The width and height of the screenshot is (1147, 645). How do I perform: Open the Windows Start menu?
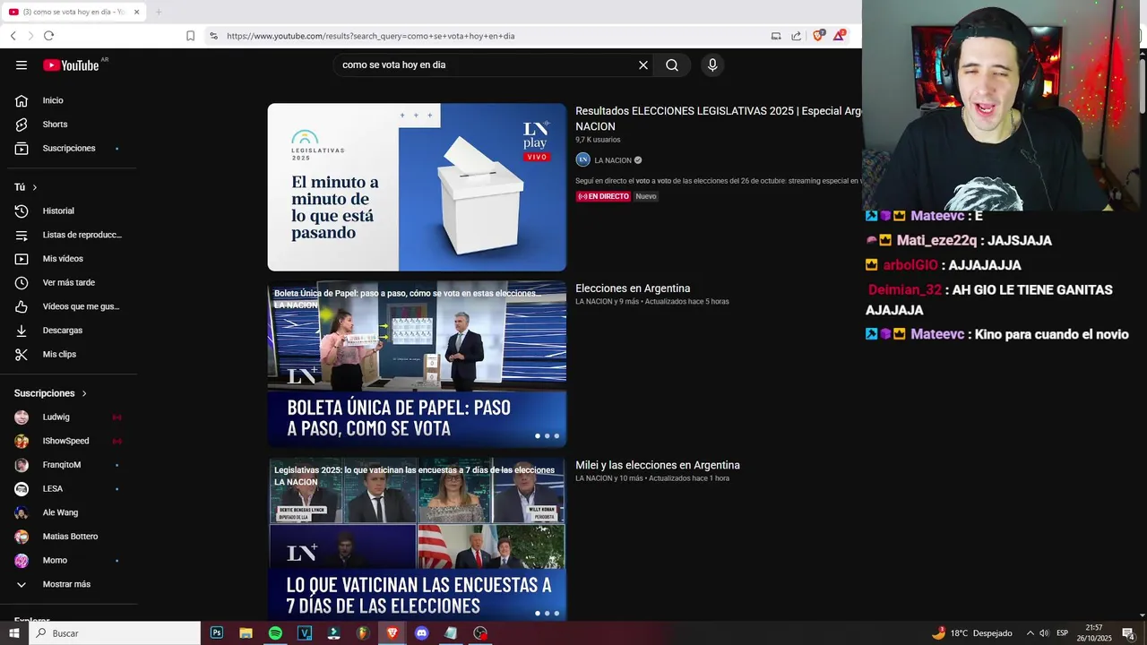click(x=13, y=633)
